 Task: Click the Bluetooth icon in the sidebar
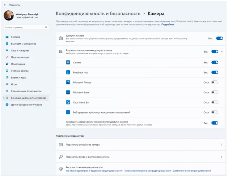point(7,44)
